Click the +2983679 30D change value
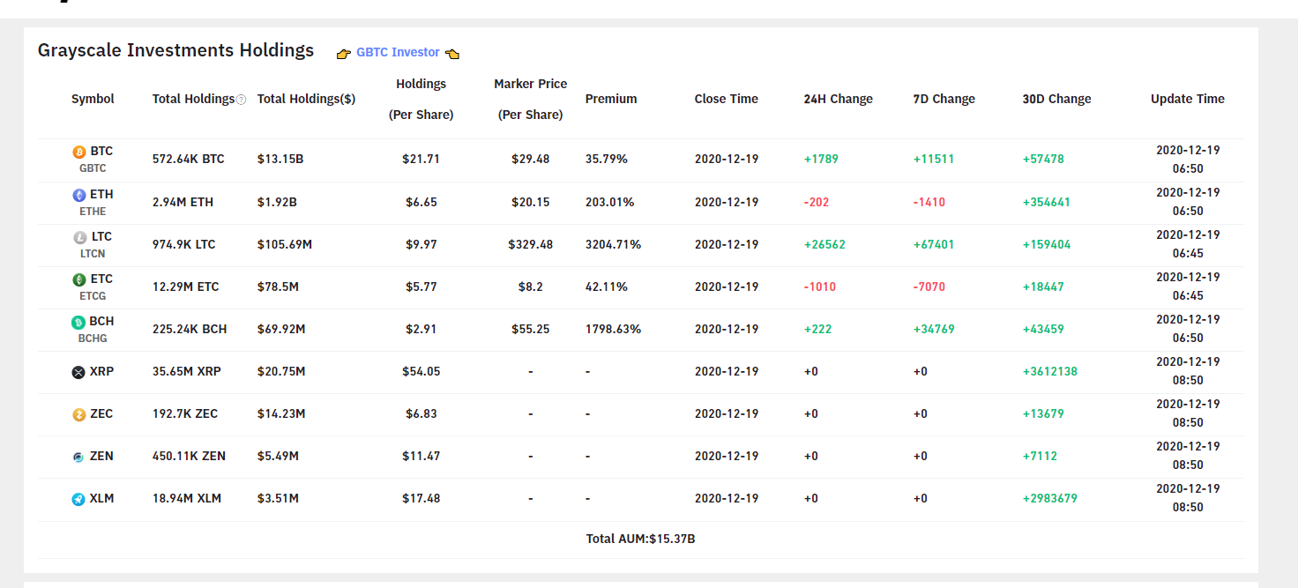Viewport: 1298px width, 588px height. coord(1050,498)
